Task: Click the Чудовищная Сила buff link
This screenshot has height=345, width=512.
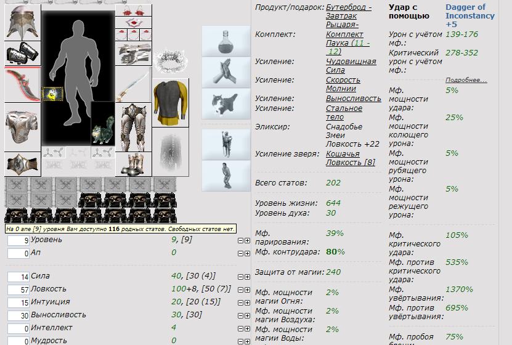Action: (351, 66)
